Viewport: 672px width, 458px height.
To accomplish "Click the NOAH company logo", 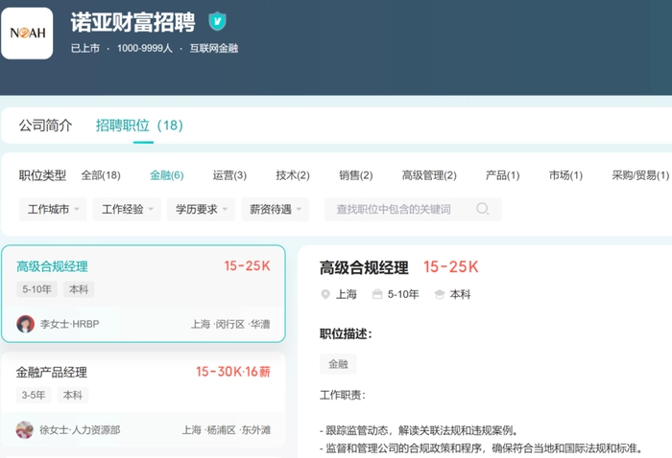I will click(27, 34).
